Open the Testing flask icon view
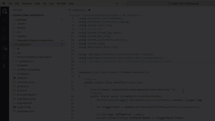The width and height of the screenshot is (215, 121). [4, 57]
